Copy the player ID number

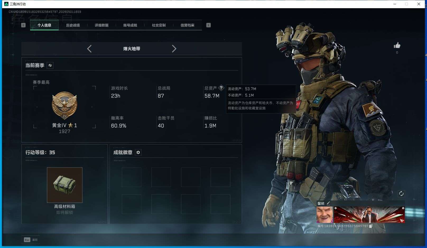tap(371, 226)
